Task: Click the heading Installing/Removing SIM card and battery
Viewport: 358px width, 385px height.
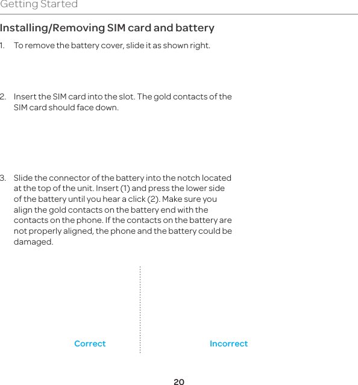Action: point(107,28)
